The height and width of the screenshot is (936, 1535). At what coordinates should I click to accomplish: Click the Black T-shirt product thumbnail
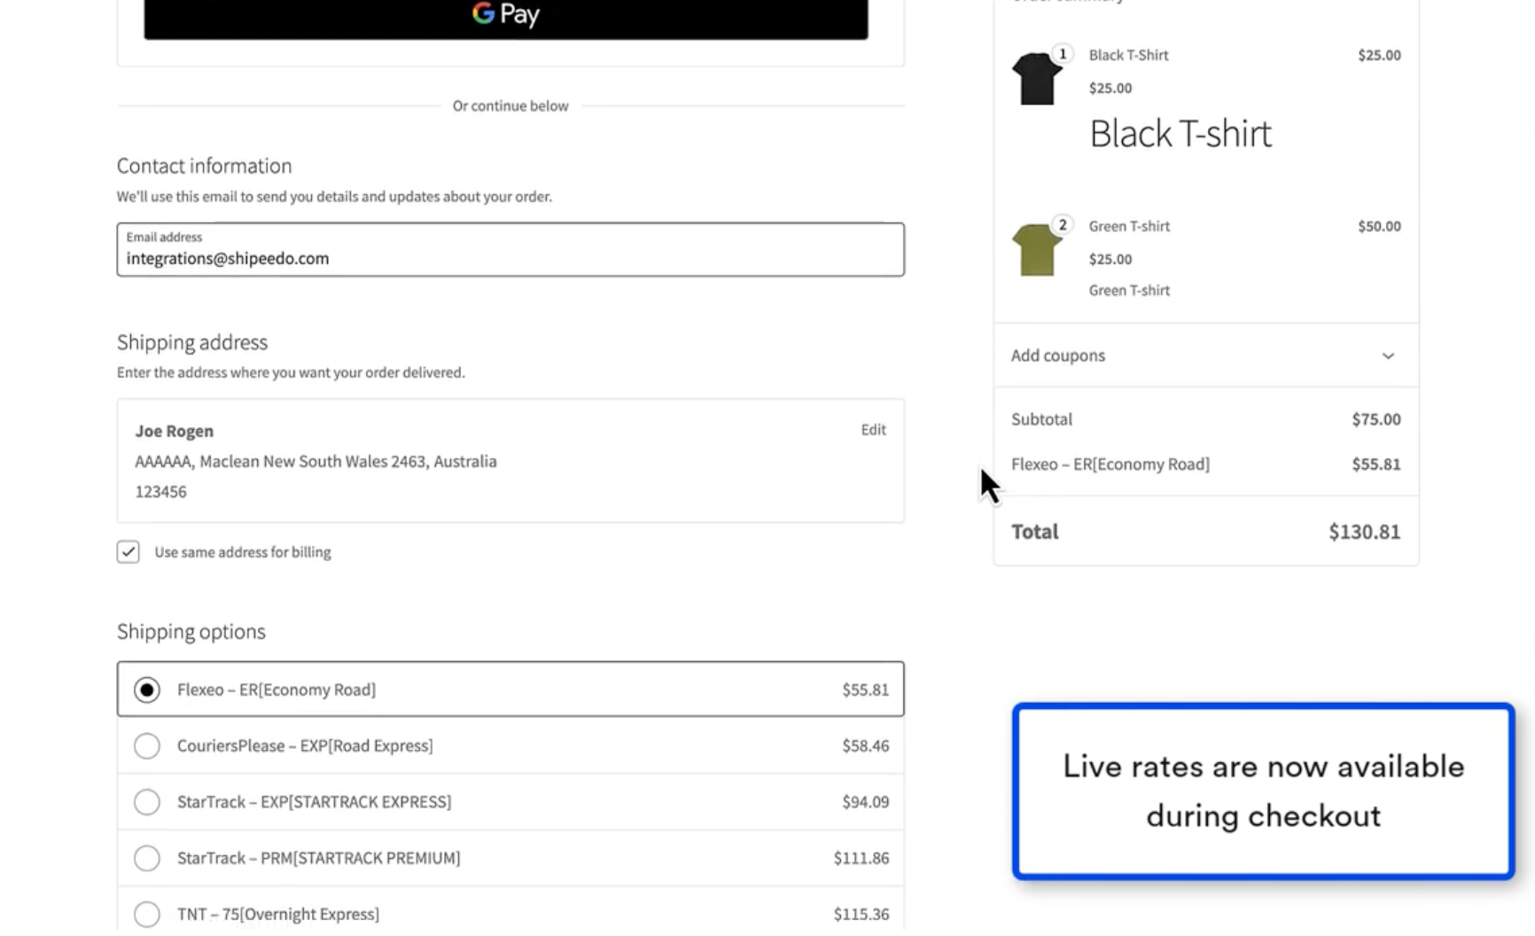point(1036,79)
